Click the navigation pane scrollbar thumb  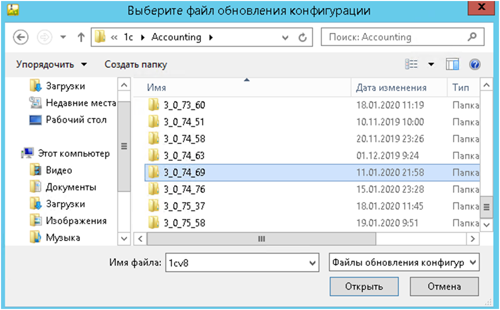click(124, 146)
